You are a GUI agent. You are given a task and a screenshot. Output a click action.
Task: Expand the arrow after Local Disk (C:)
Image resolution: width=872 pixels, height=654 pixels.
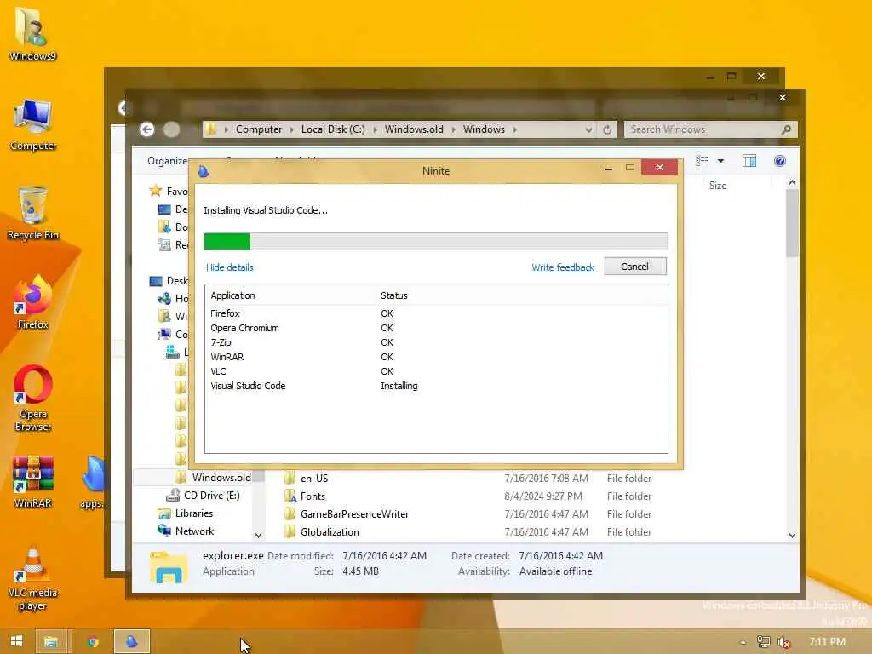pos(375,129)
